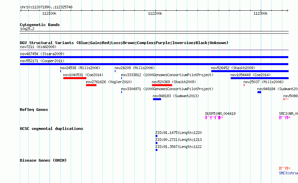Click segmental duplication block ID:90.2721
This screenshot has width=298, height=183.
[156, 143]
